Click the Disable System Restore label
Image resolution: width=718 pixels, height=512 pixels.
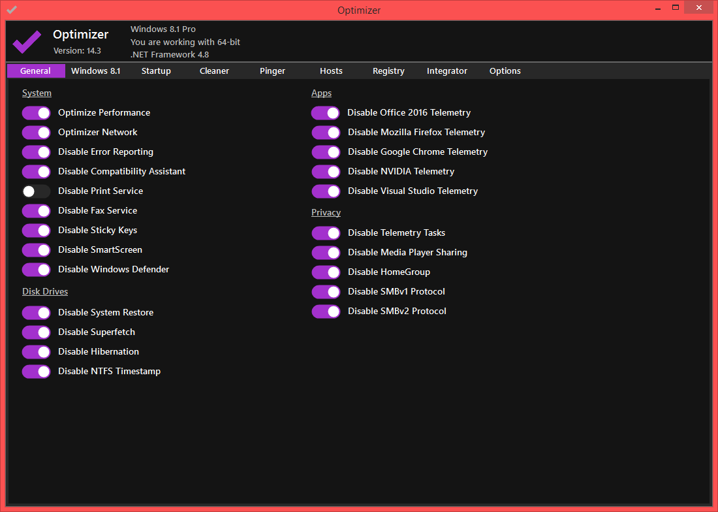tap(106, 313)
